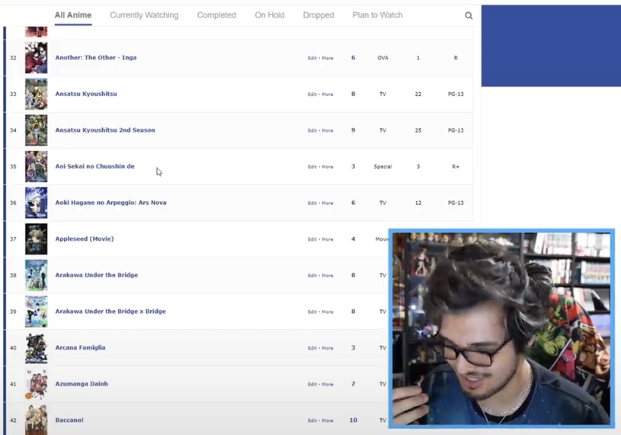Click score 9 for Ansatsu Kyoushitsu 2nd Season
Viewport: 621px width, 435px height.
click(x=353, y=130)
